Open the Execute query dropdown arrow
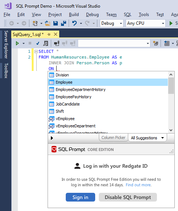 [x=24, y=43]
